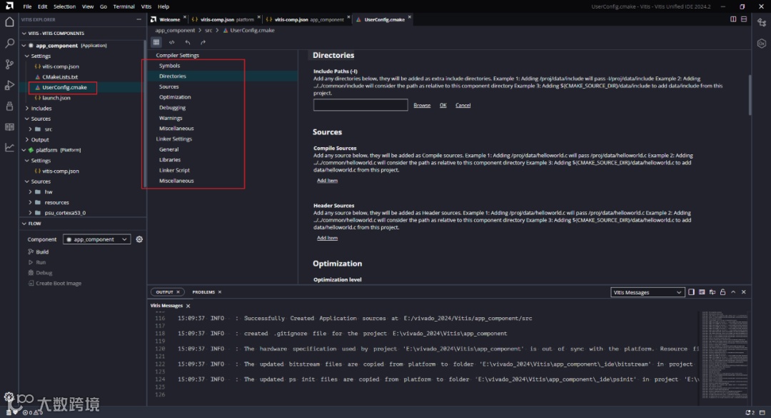The image size is (771, 418).
Task: Toggle the editor layout icon beside split editor
Action: pos(744,19)
